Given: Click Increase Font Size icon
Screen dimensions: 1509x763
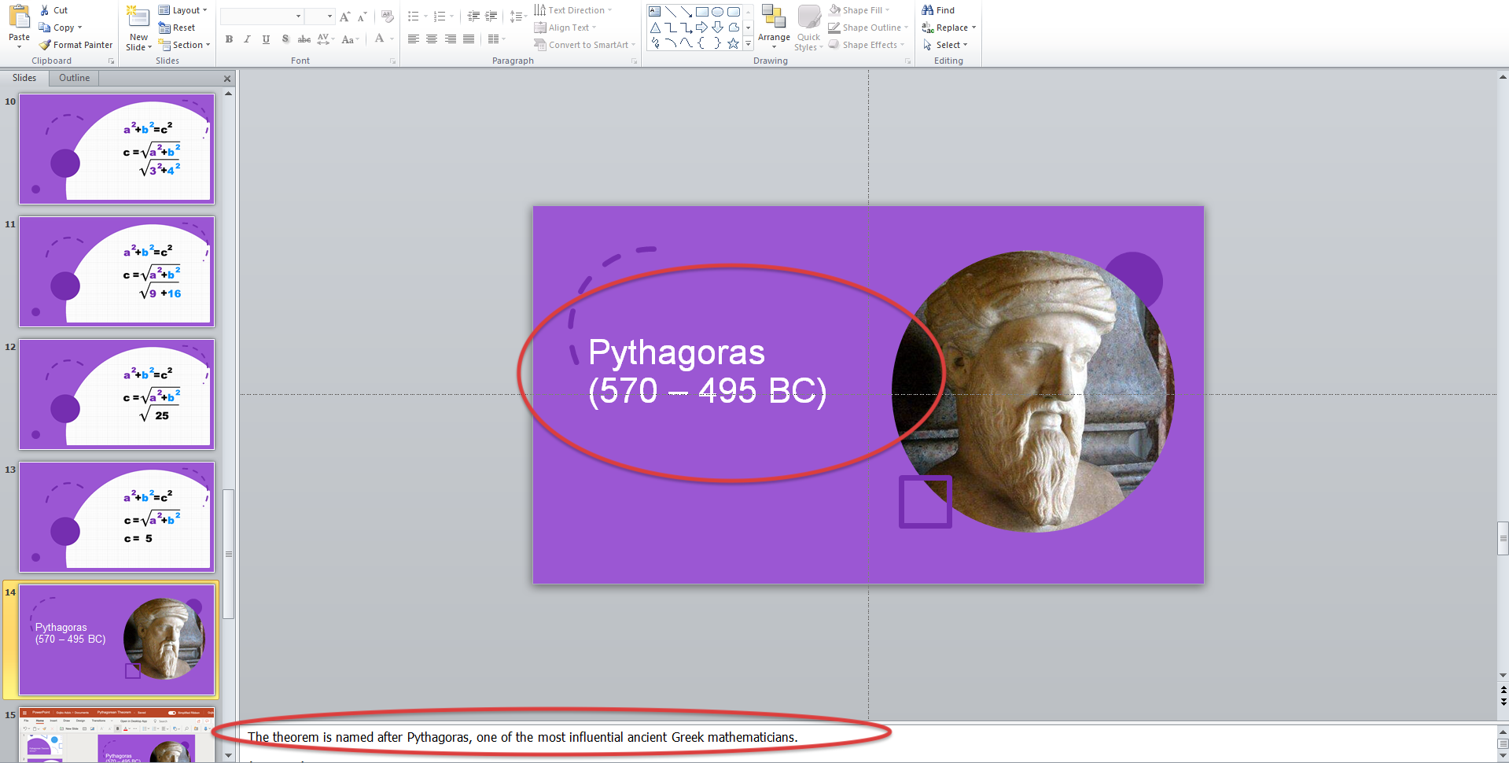Looking at the screenshot, I should [344, 17].
